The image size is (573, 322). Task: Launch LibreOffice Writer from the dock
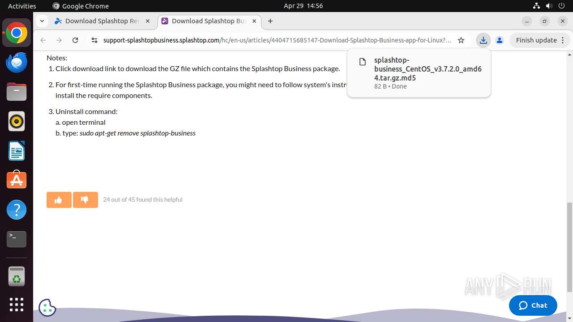tap(17, 151)
